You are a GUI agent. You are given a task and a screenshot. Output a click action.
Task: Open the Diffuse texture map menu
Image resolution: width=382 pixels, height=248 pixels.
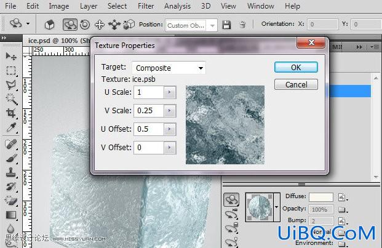pos(342,197)
